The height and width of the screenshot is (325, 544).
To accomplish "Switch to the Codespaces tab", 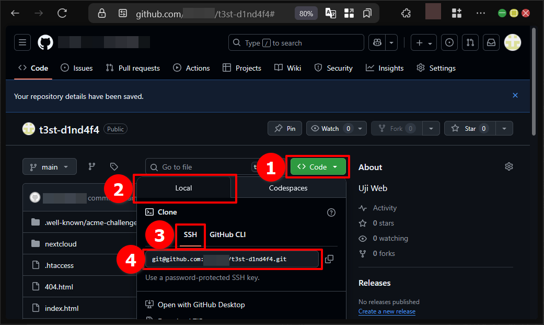I will click(x=288, y=188).
